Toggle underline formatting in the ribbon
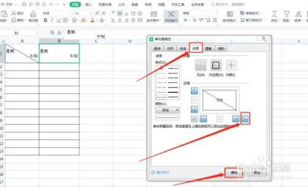The image size is (308, 188). [x=59, y=20]
